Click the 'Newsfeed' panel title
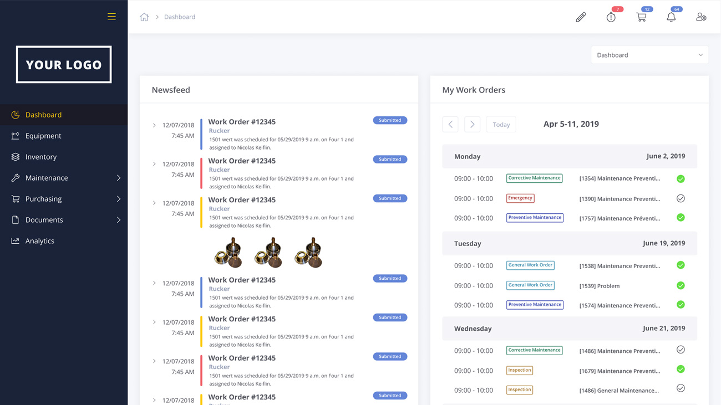The width and height of the screenshot is (721, 405). [171, 90]
